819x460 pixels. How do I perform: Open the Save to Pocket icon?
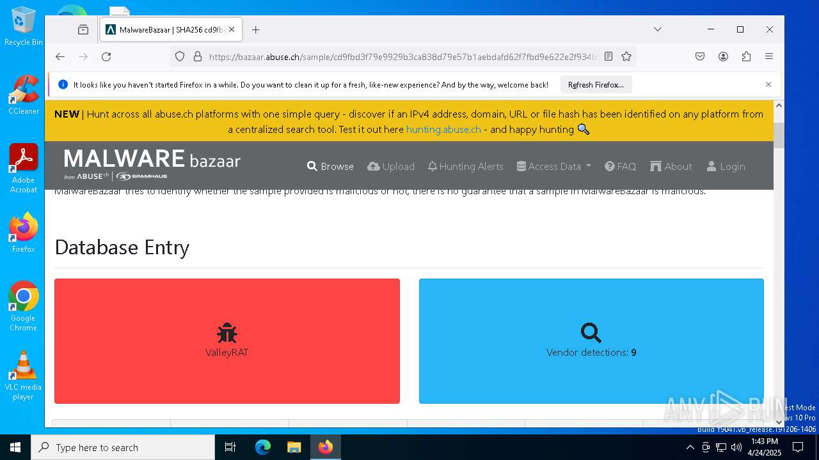[700, 56]
